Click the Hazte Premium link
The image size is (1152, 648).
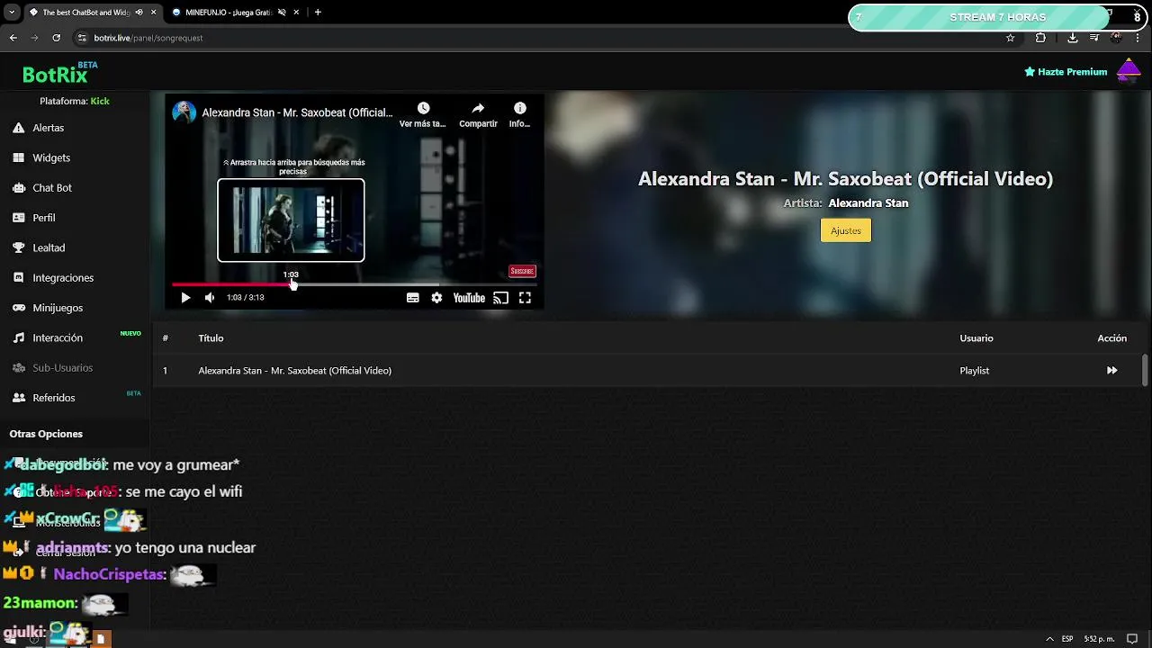point(1066,72)
